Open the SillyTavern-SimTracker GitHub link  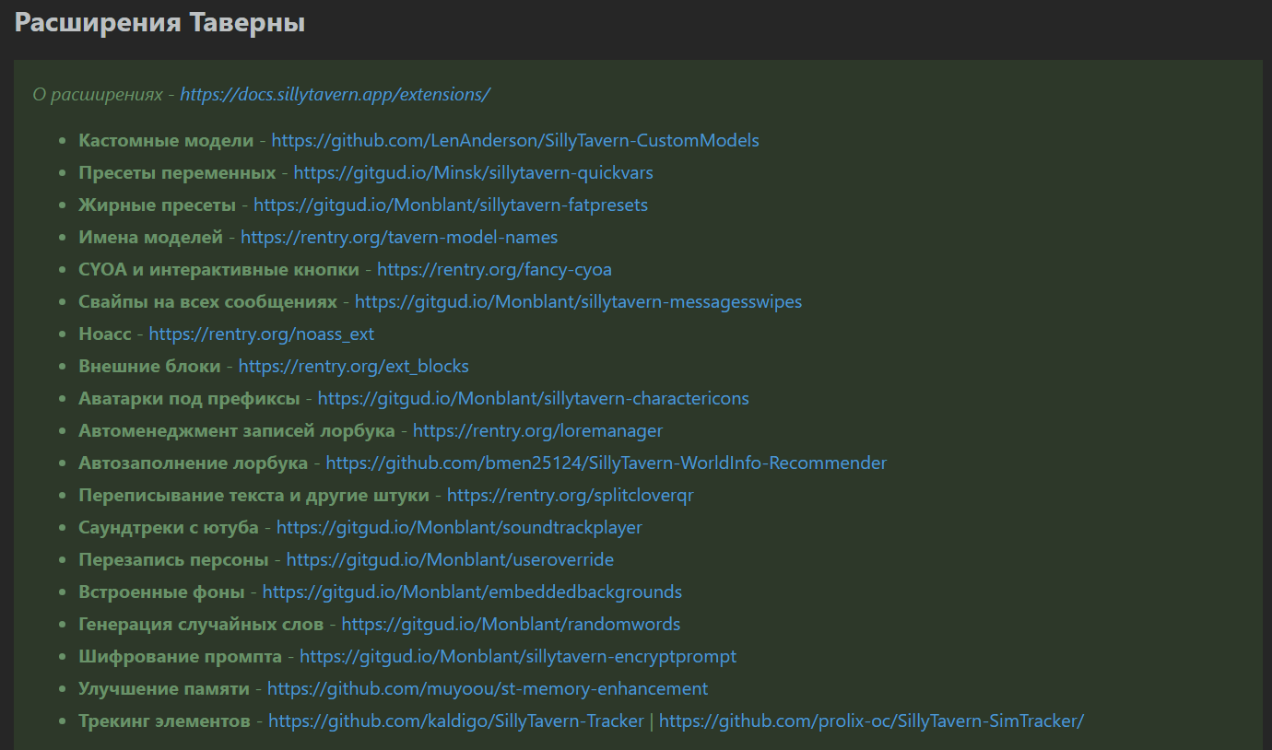(871, 721)
